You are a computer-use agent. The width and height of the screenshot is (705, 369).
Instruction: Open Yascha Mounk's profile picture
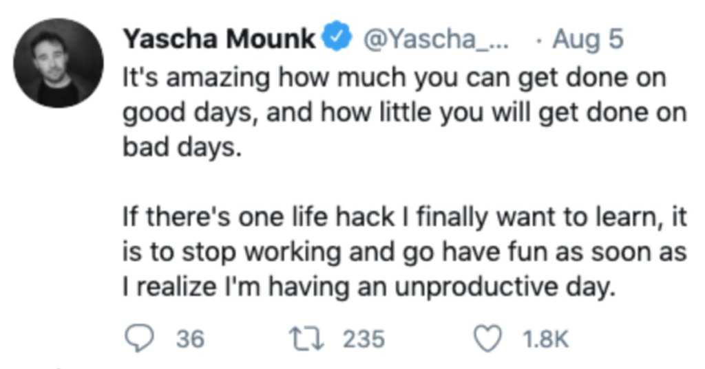pyautogui.click(x=59, y=63)
